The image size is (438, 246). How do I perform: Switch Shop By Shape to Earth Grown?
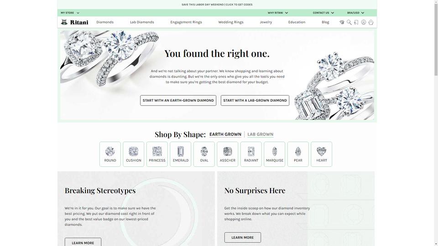click(x=225, y=134)
